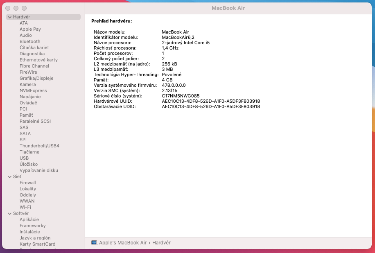
Task: Click the MacBook icon in the path bar
Action: pyautogui.click(x=94, y=243)
